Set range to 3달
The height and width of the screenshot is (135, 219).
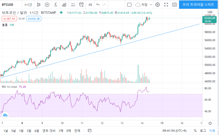[29, 131]
